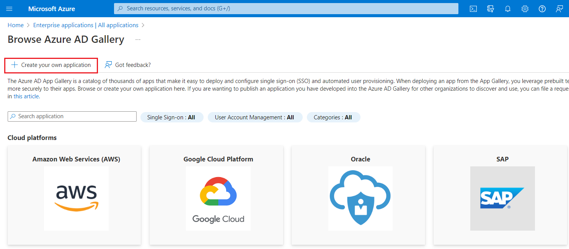Open the Single Sign-on filter
Screen dimensions: 569x249
coord(172,117)
